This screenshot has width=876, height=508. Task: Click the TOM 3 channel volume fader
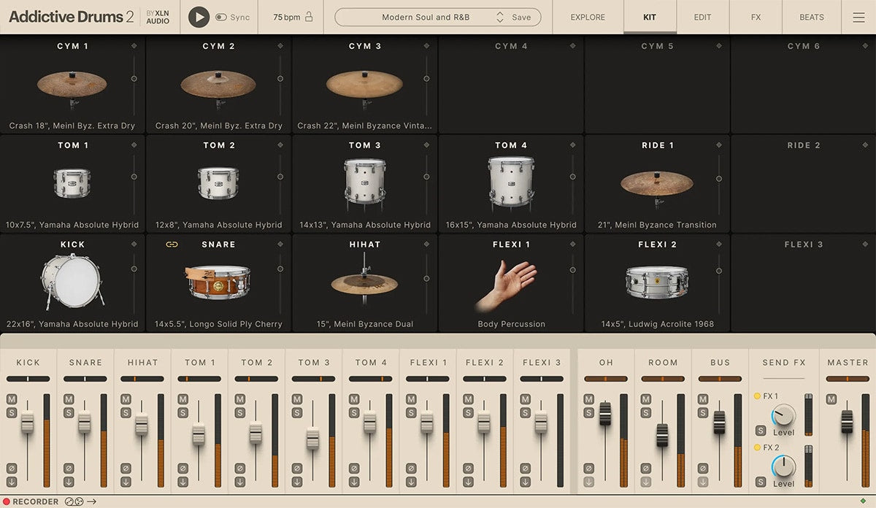tap(312, 437)
